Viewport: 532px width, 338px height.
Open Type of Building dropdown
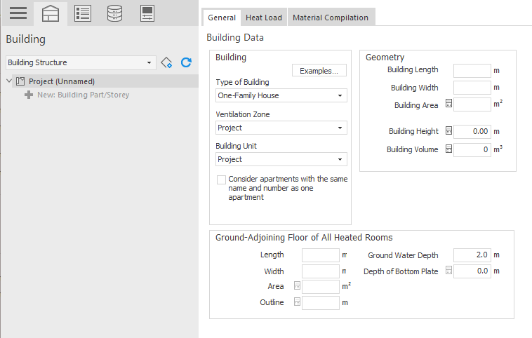(281, 95)
